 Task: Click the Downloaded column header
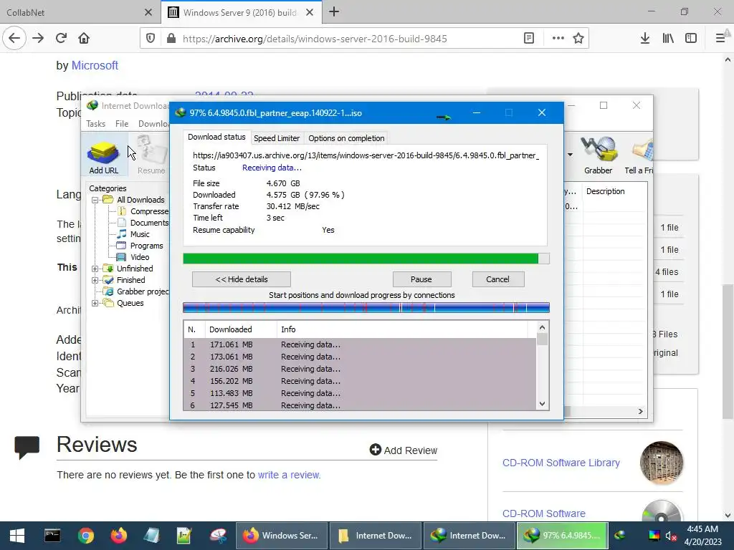click(x=241, y=329)
